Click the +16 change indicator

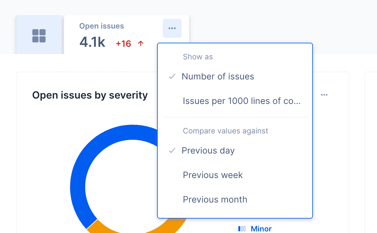pos(123,44)
